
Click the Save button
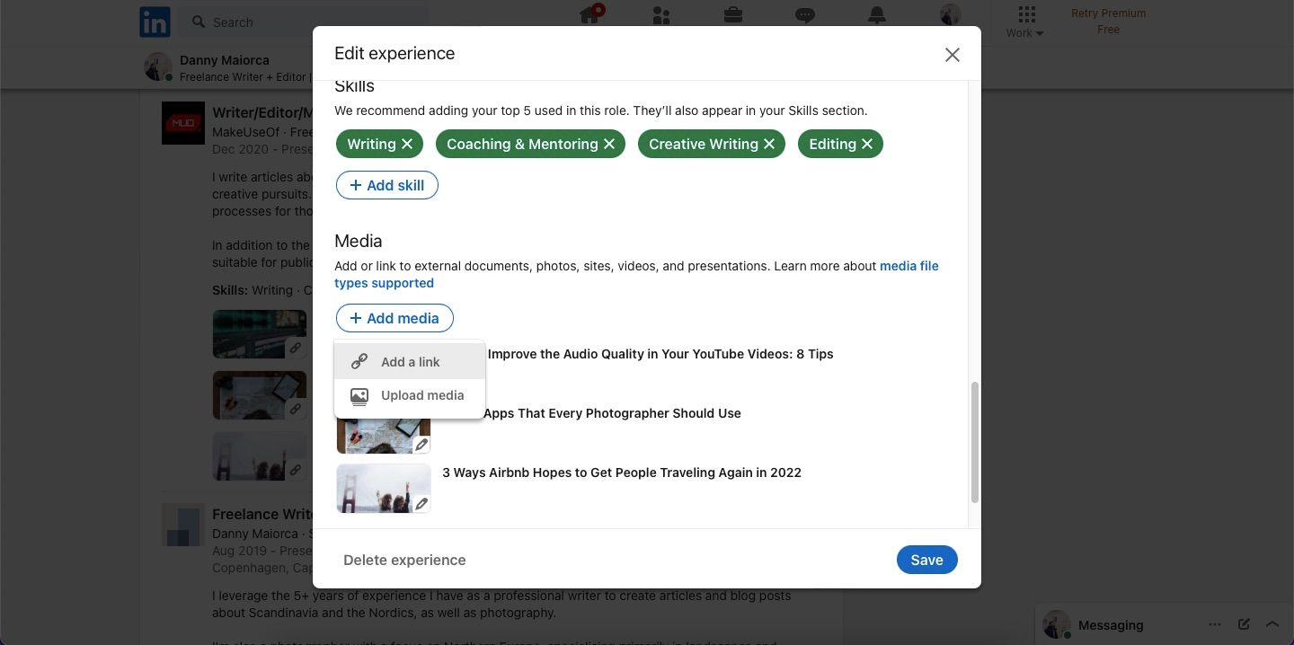[926, 560]
